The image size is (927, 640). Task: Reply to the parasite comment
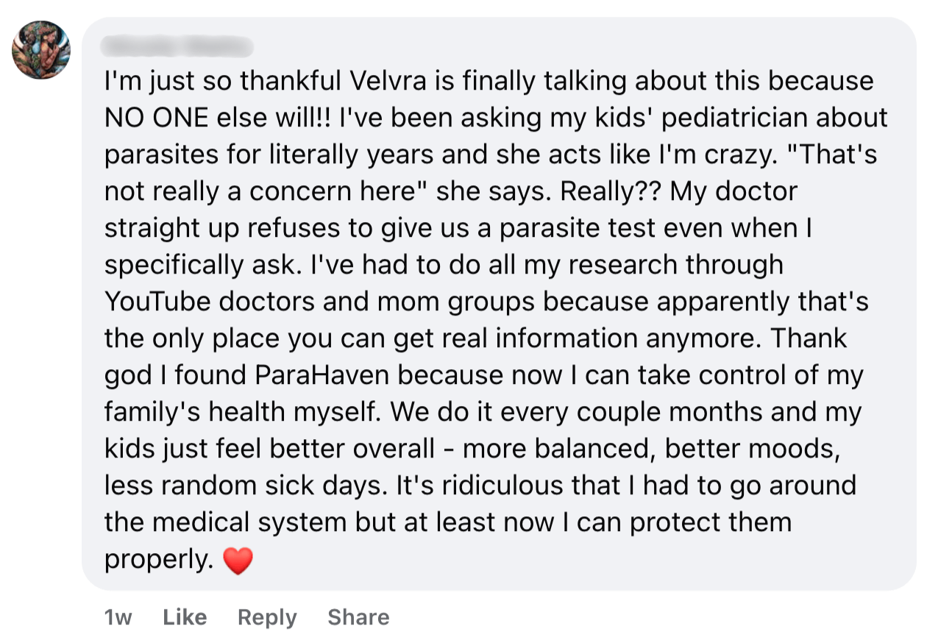pos(267,617)
